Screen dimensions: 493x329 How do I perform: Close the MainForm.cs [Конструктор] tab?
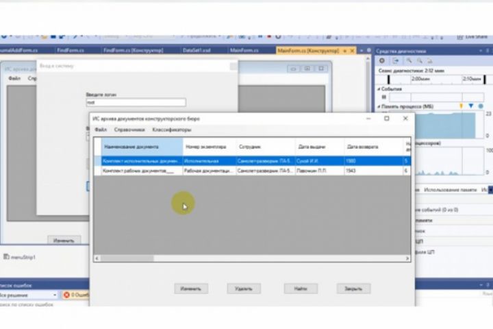coord(353,51)
